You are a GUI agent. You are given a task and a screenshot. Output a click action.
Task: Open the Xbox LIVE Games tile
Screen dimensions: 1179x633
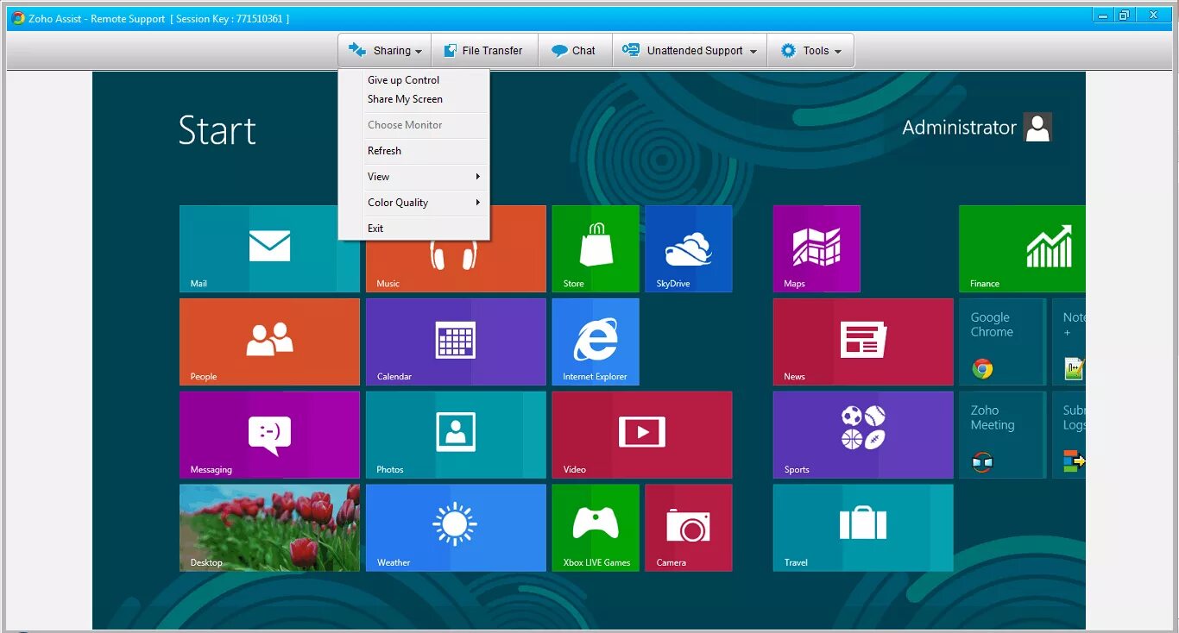(x=596, y=528)
